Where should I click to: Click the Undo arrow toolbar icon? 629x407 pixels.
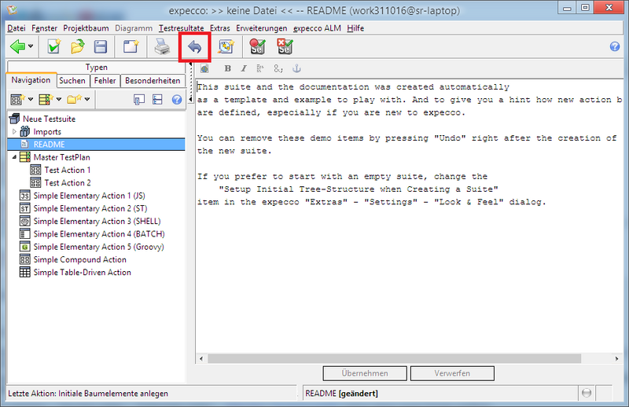(194, 47)
